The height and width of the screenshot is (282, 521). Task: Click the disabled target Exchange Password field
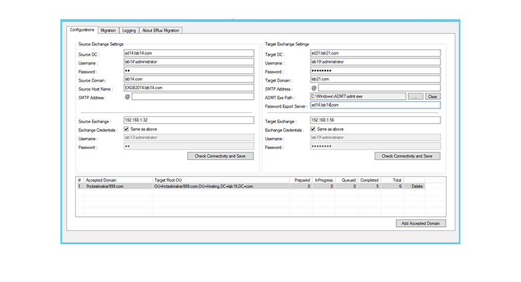coord(376,146)
